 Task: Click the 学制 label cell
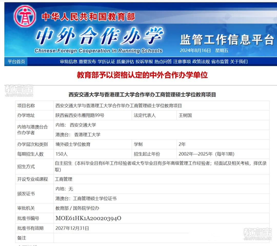[x=154, y=144]
